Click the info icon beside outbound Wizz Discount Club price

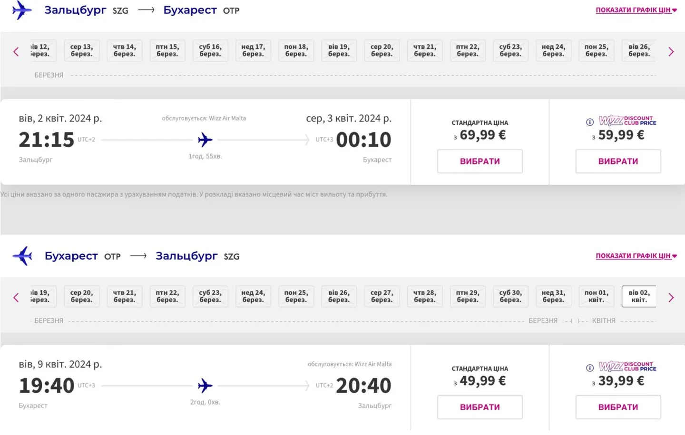(x=590, y=122)
